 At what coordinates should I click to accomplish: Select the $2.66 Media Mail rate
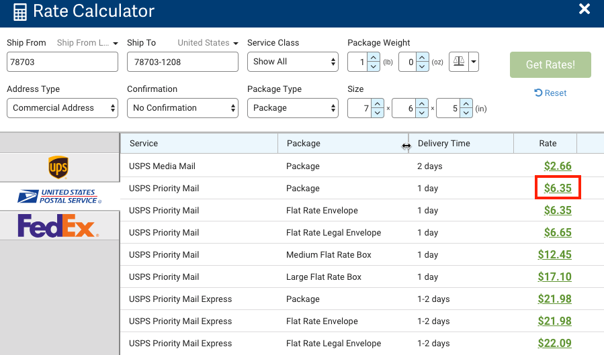(558, 166)
